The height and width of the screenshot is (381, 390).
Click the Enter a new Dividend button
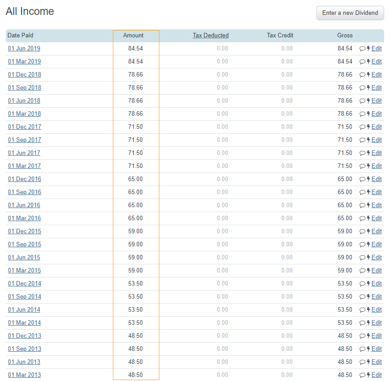click(350, 13)
